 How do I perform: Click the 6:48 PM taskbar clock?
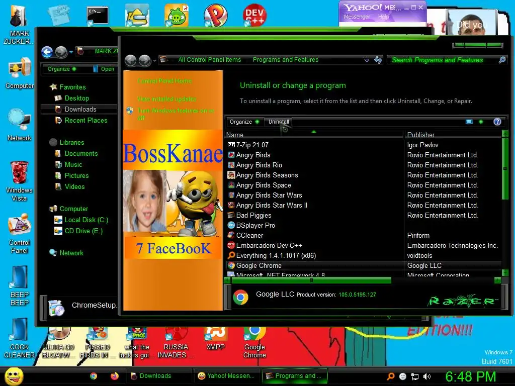[x=470, y=376]
